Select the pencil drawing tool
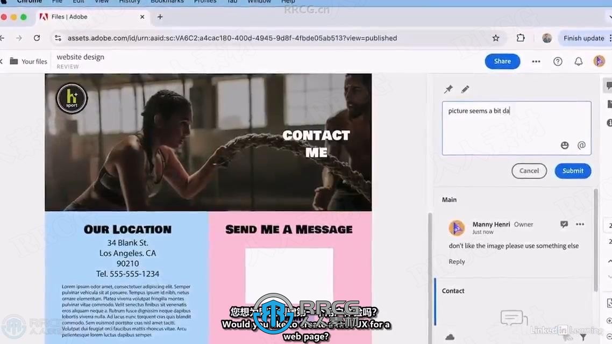The height and width of the screenshot is (344, 612). point(465,89)
